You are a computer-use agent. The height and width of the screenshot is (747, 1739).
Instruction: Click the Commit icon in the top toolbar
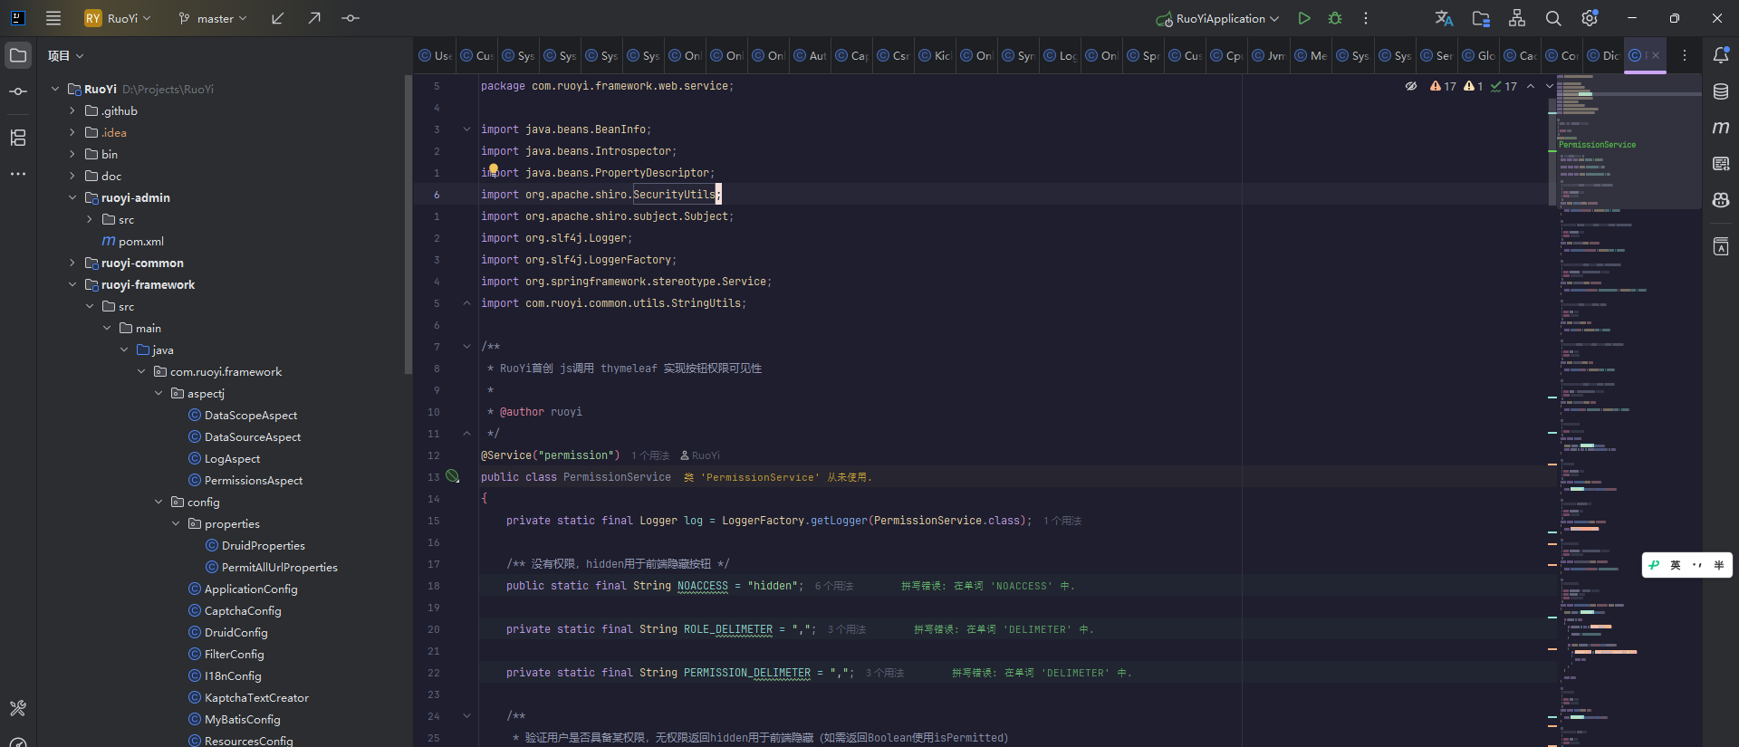click(x=351, y=18)
